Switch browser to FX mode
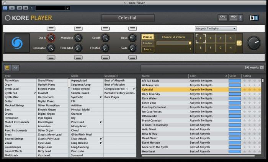This screenshot has height=162, width=268. [15, 68]
